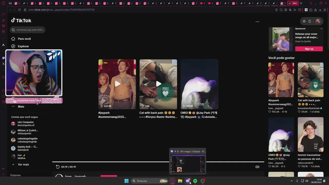Click the Sign up sponsored button
The image size is (329, 185).
pyautogui.click(x=309, y=49)
